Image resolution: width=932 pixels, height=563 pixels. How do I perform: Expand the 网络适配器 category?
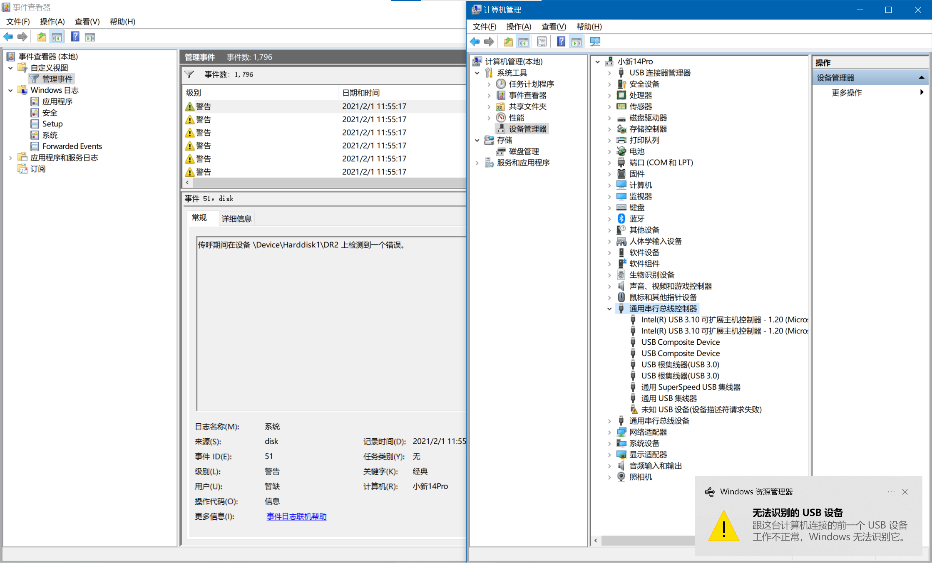coord(609,432)
